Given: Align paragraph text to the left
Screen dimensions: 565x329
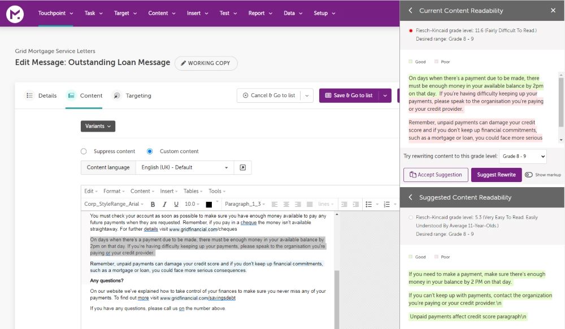Looking at the screenshot, I should 274,204.
